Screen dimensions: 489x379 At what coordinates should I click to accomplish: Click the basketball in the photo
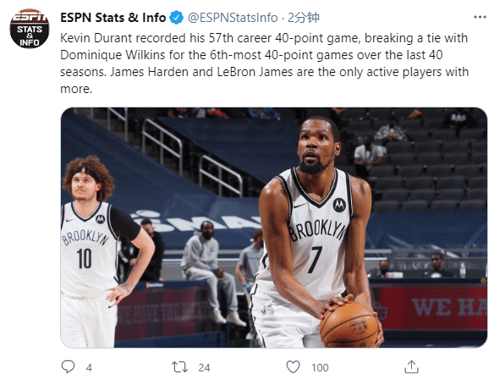point(349,324)
